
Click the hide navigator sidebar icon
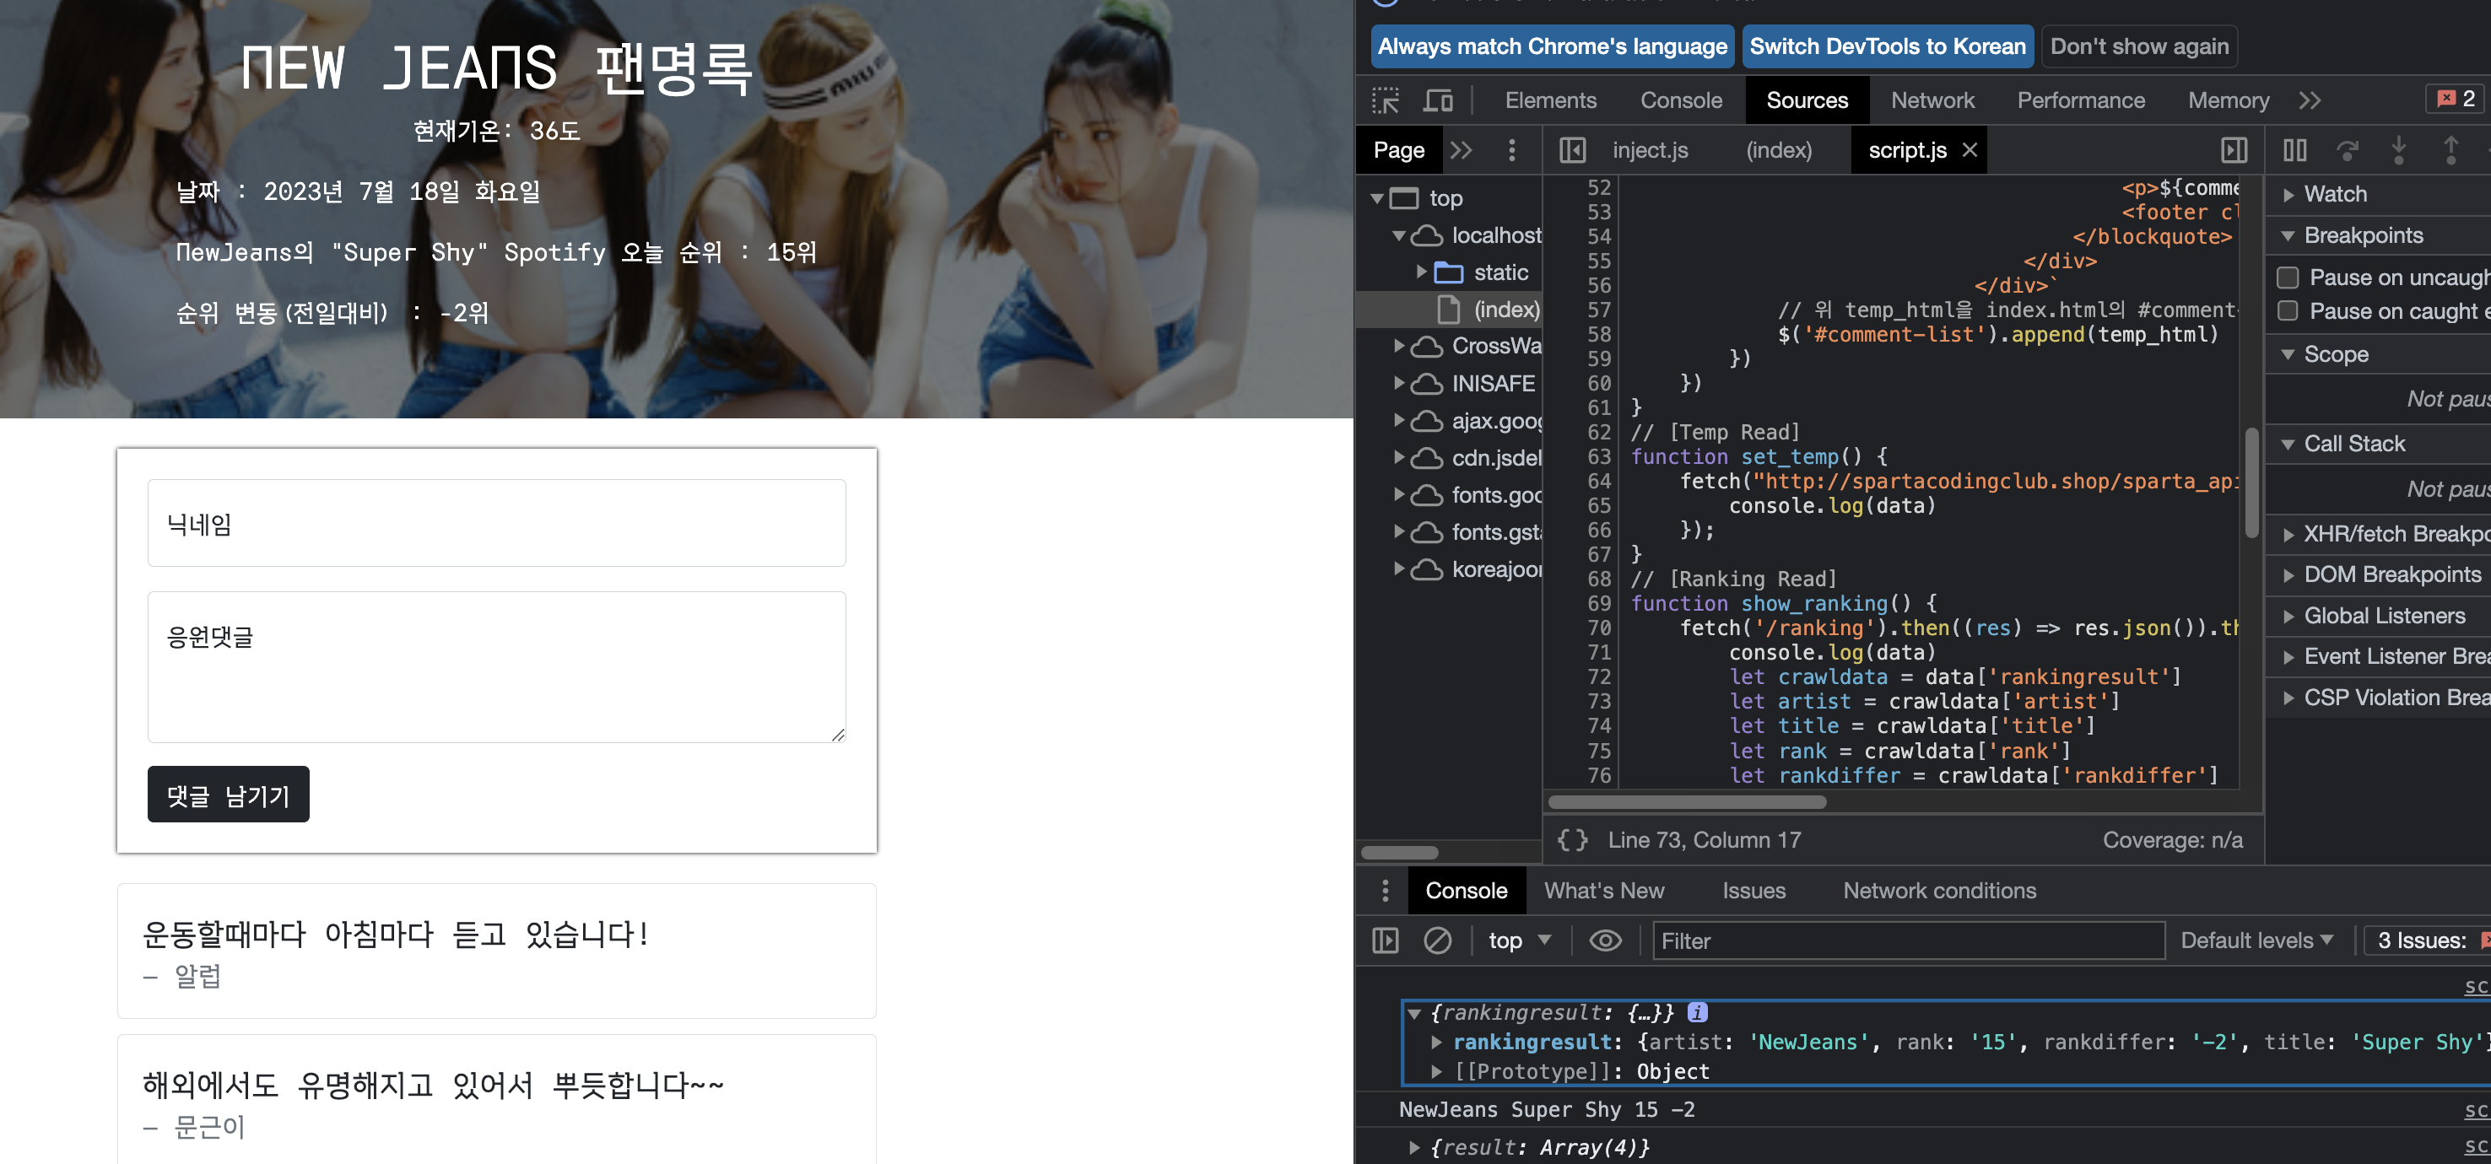1572,150
